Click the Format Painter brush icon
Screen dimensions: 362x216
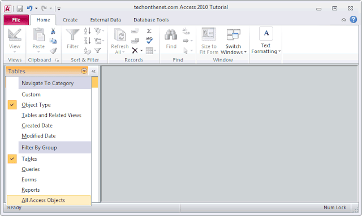click(53, 51)
